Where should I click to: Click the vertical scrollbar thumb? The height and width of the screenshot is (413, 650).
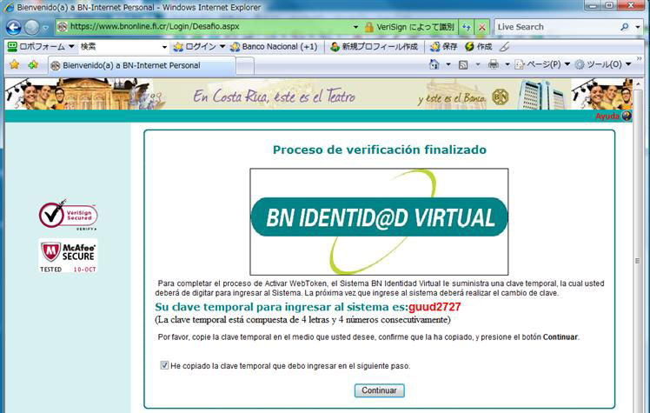tap(638, 261)
